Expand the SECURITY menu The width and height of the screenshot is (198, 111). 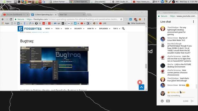point(79,29)
